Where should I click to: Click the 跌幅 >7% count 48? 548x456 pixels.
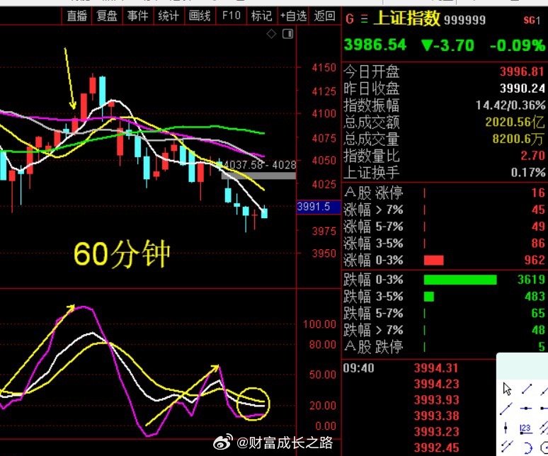538,330
